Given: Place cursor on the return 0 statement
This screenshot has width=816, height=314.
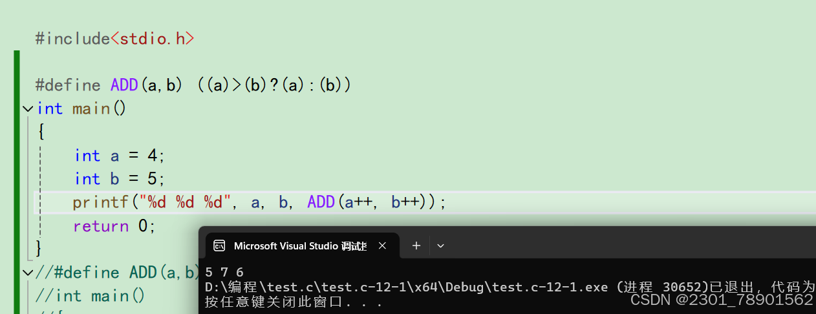Looking at the screenshot, I should (x=114, y=226).
